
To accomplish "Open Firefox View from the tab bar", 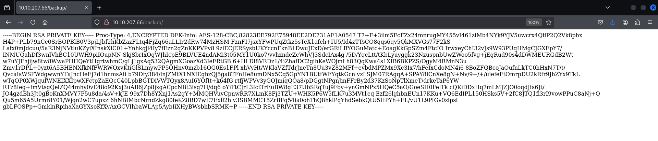I will pos(7,8).
